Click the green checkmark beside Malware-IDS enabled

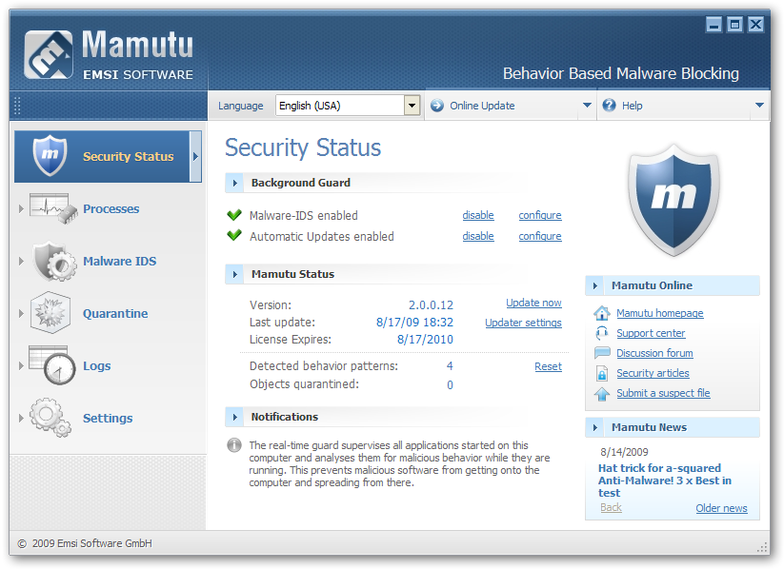[x=234, y=215]
